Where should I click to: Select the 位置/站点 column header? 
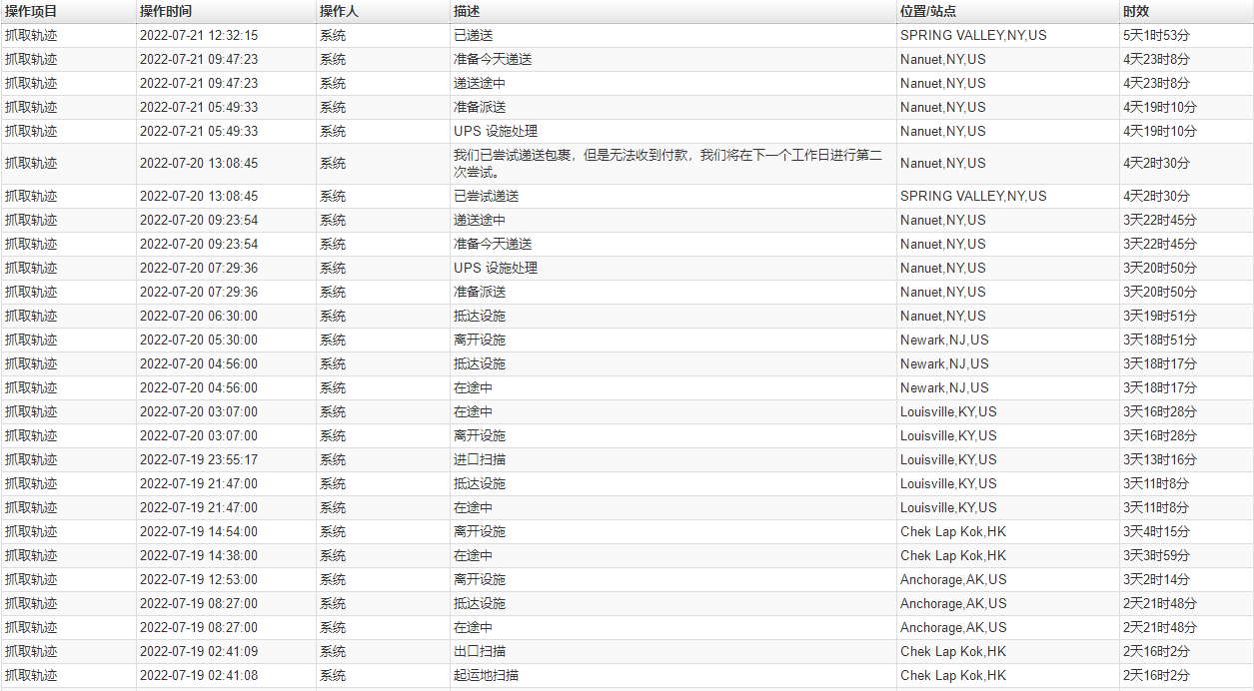click(x=927, y=11)
